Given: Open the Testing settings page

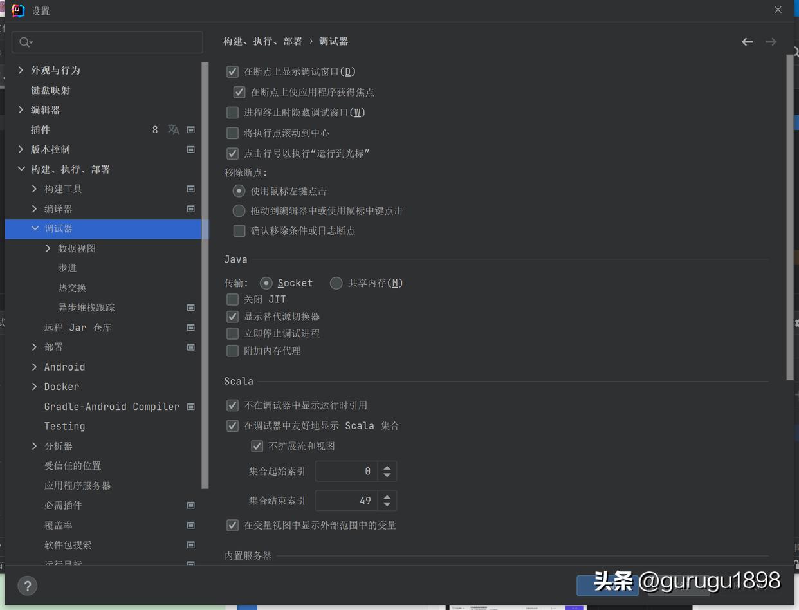Looking at the screenshot, I should point(64,426).
